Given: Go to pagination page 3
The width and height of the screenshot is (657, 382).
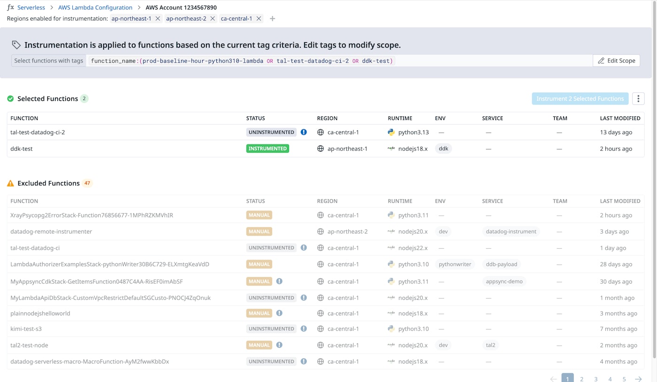Looking at the screenshot, I should (596, 379).
